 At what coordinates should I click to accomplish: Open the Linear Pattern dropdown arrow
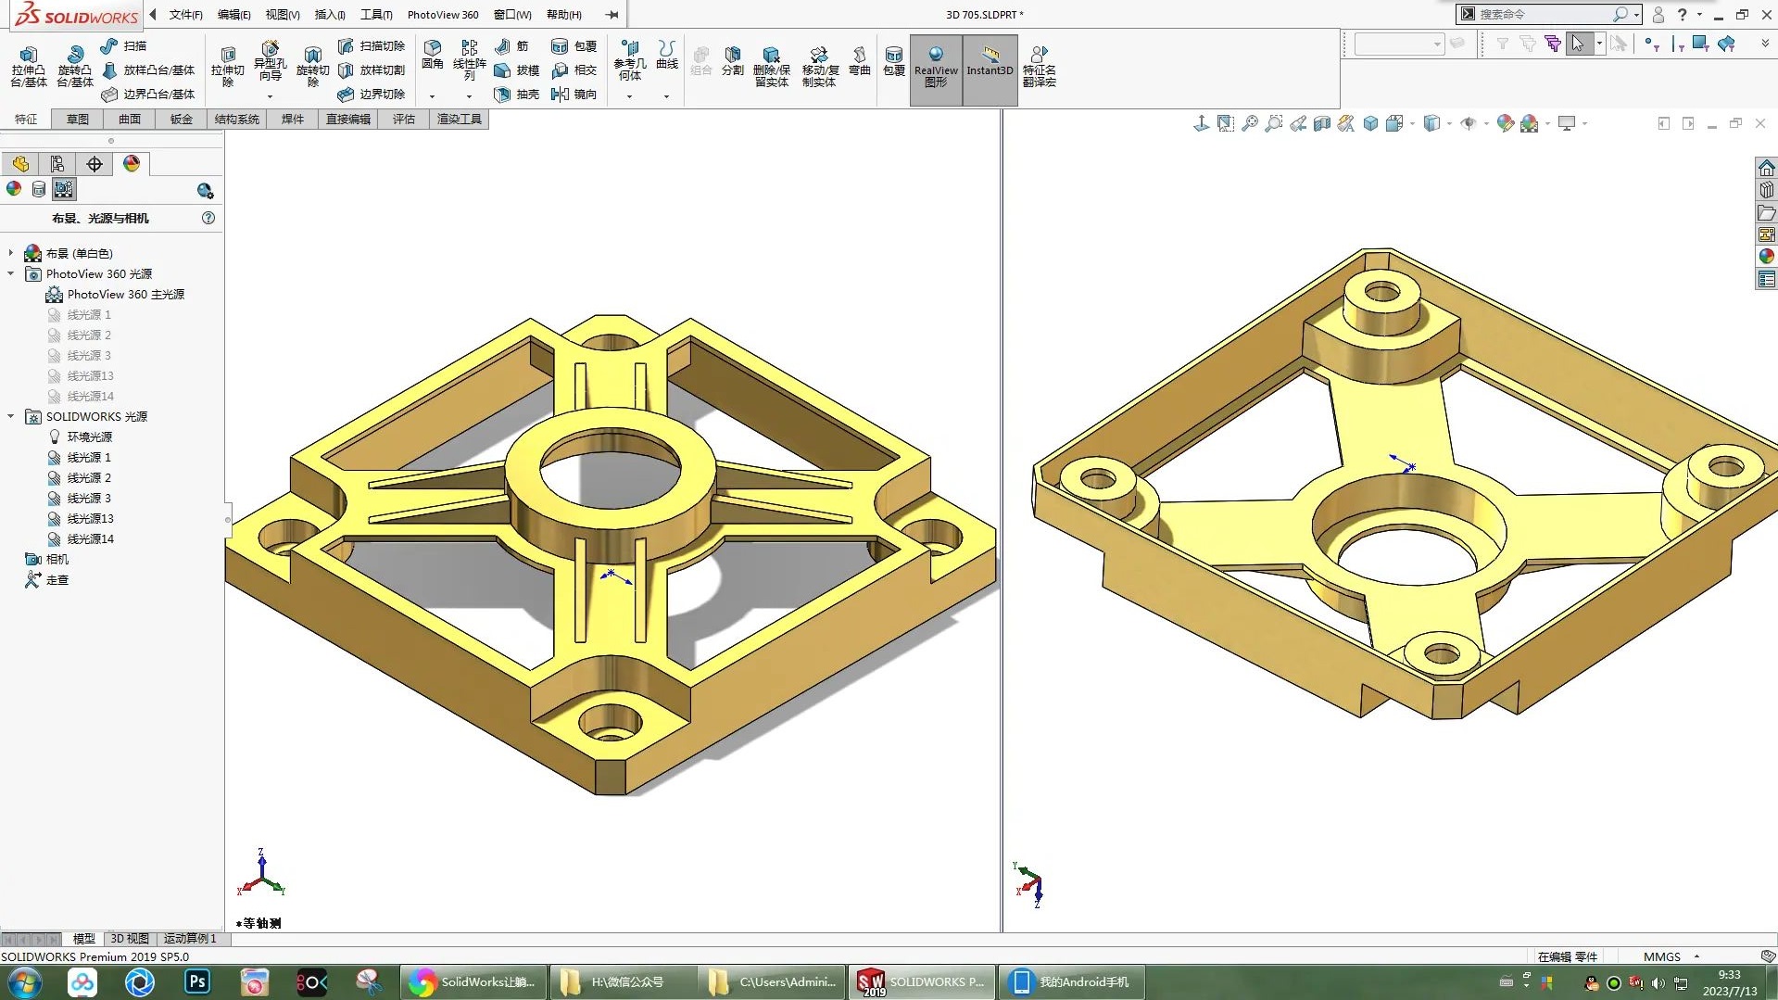click(469, 96)
